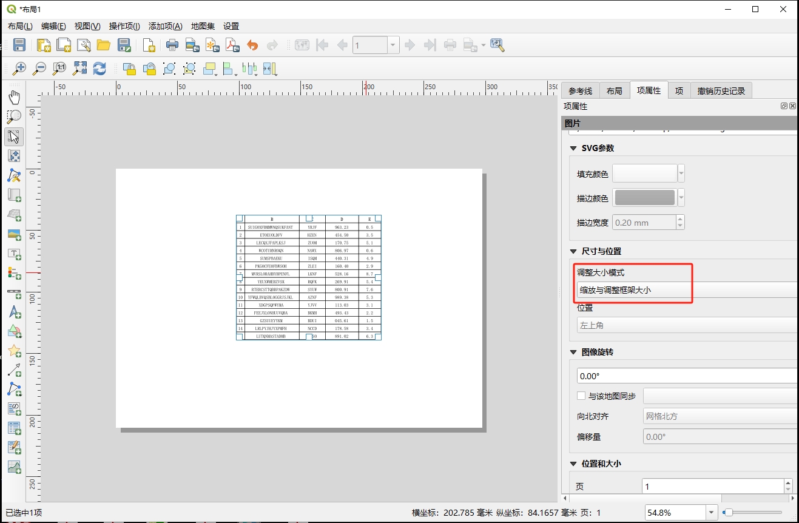Click the image rotation 0.00° input field

pyautogui.click(x=686, y=376)
